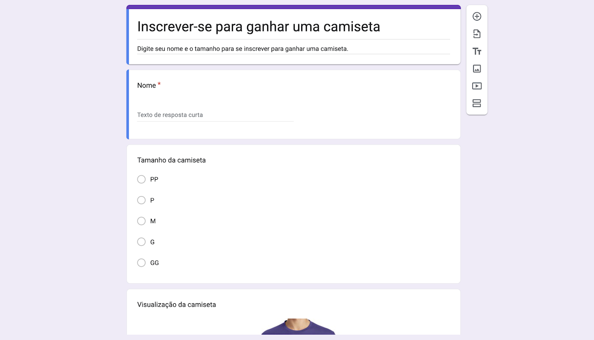
Task: Click the Add video icon
Action: point(477,85)
